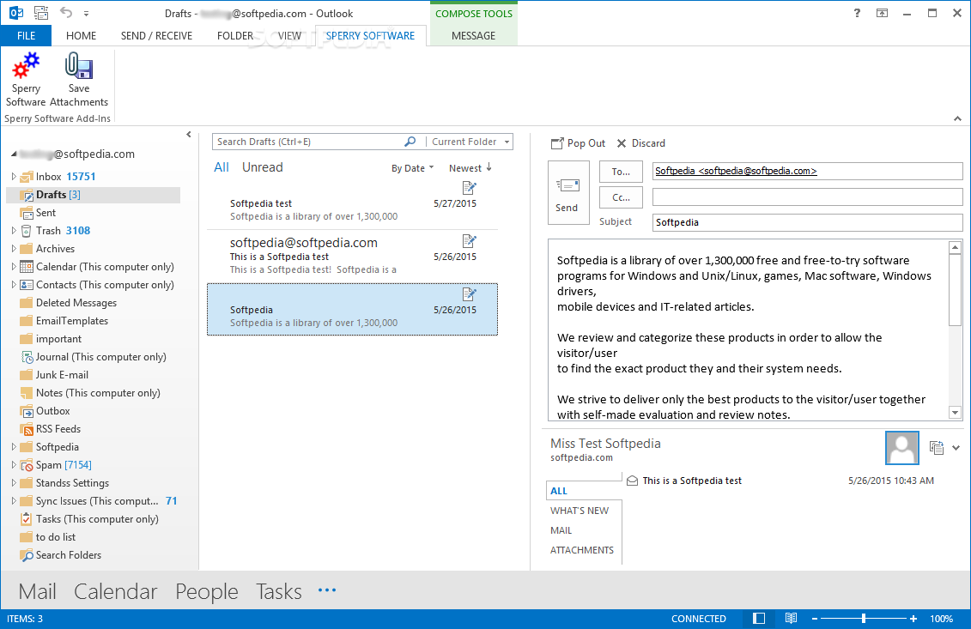The height and width of the screenshot is (629, 971).
Task: Click the Pop Out button
Action: point(578,143)
